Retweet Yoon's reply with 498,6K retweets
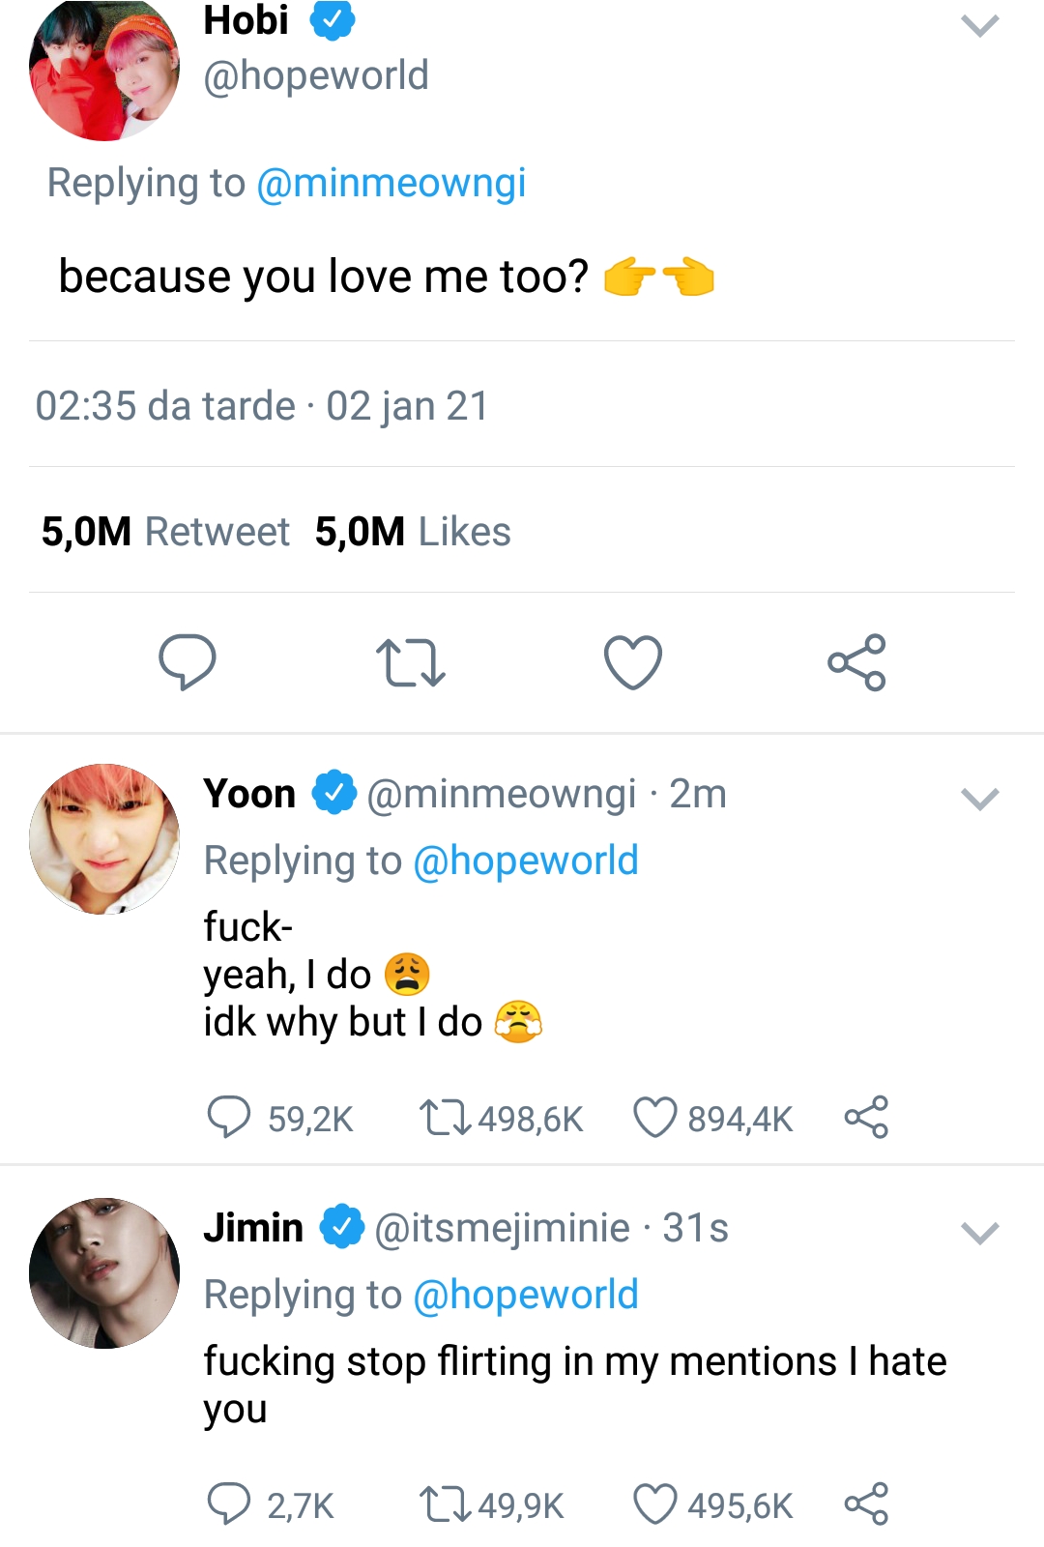1044x1547 pixels. 445,1118
